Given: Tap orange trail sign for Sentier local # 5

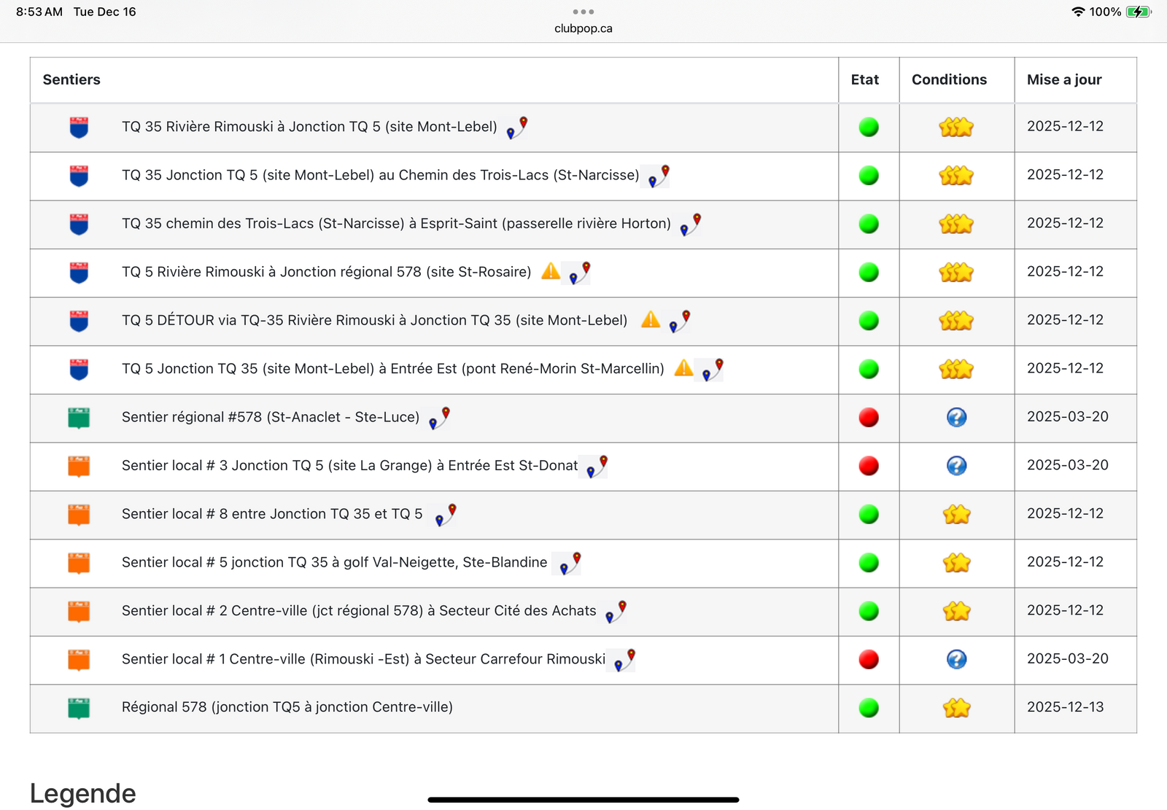Looking at the screenshot, I should tap(79, 563).
